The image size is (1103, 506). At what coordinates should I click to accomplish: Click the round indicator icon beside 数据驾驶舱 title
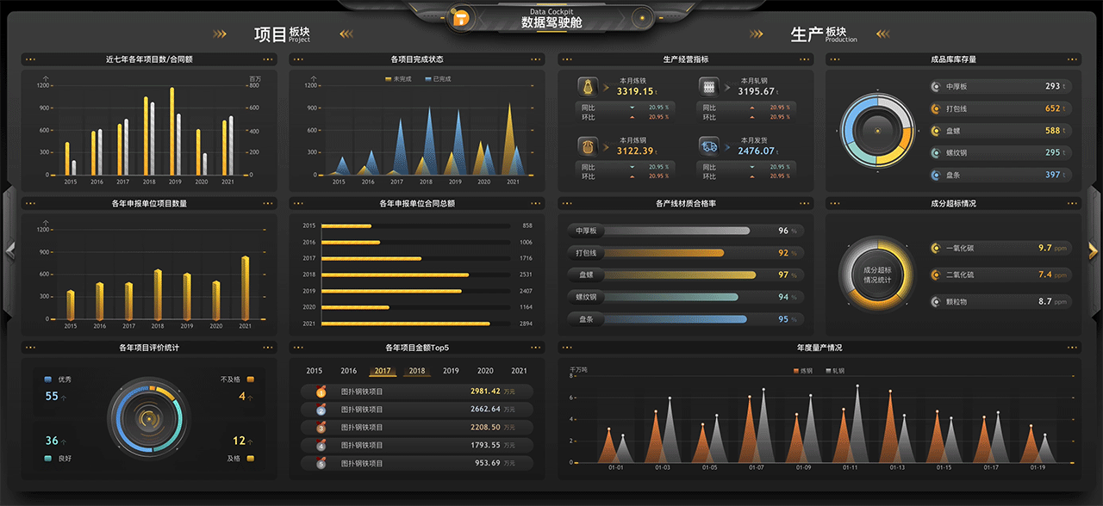pos(641,17)
